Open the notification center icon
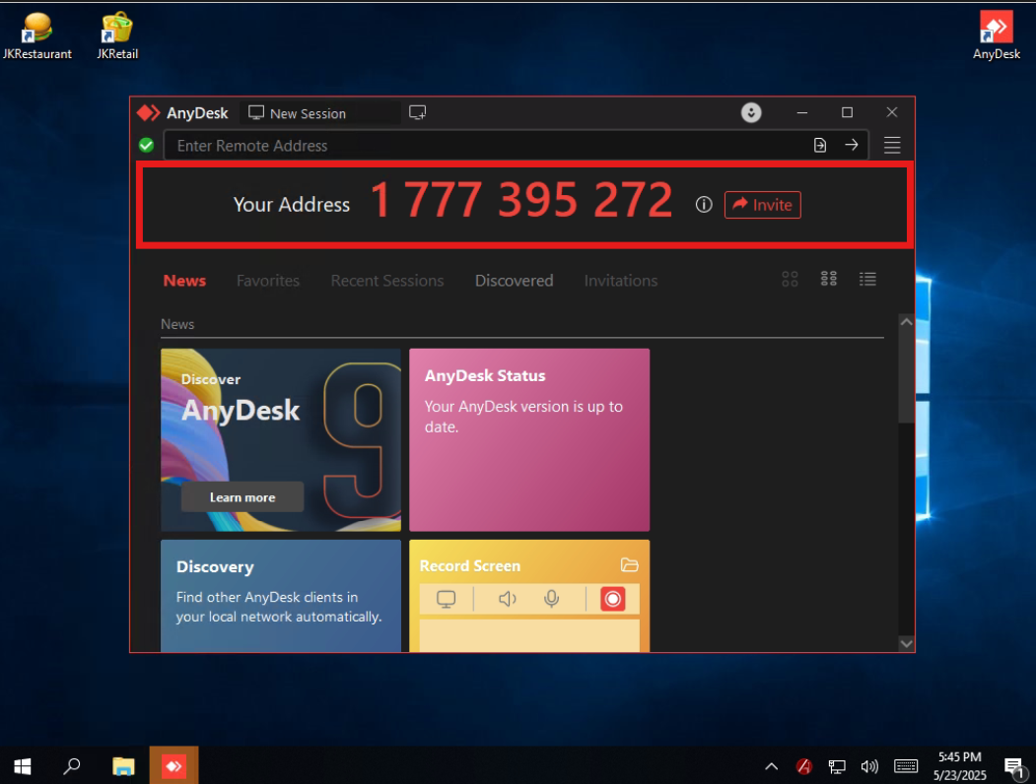The width and height of the screenshot is (1036, 784). tap(1014, 766)
